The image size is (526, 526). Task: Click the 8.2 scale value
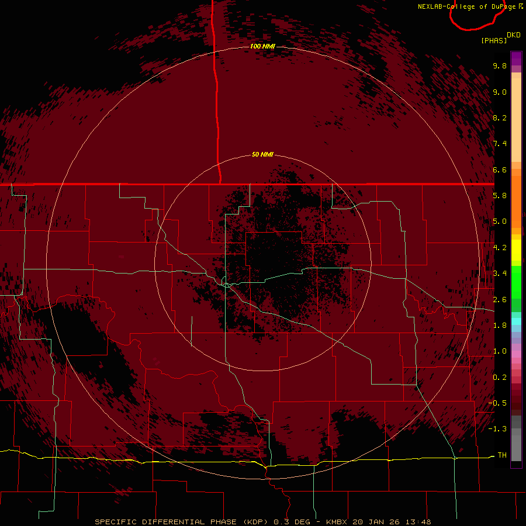coord(500,117)
